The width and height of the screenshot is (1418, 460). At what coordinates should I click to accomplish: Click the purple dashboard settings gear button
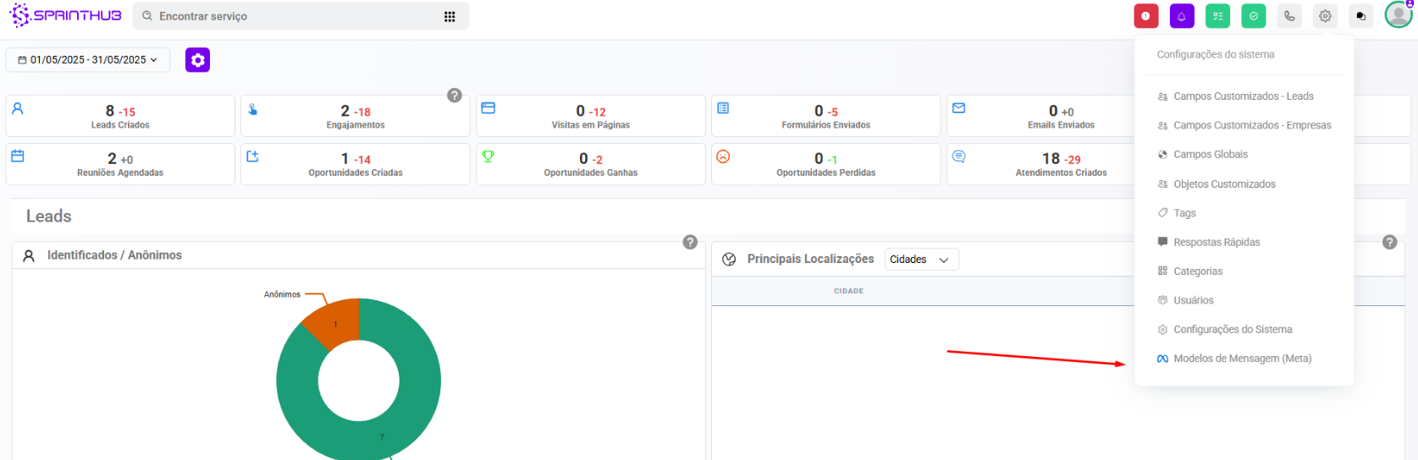point(197,60)
